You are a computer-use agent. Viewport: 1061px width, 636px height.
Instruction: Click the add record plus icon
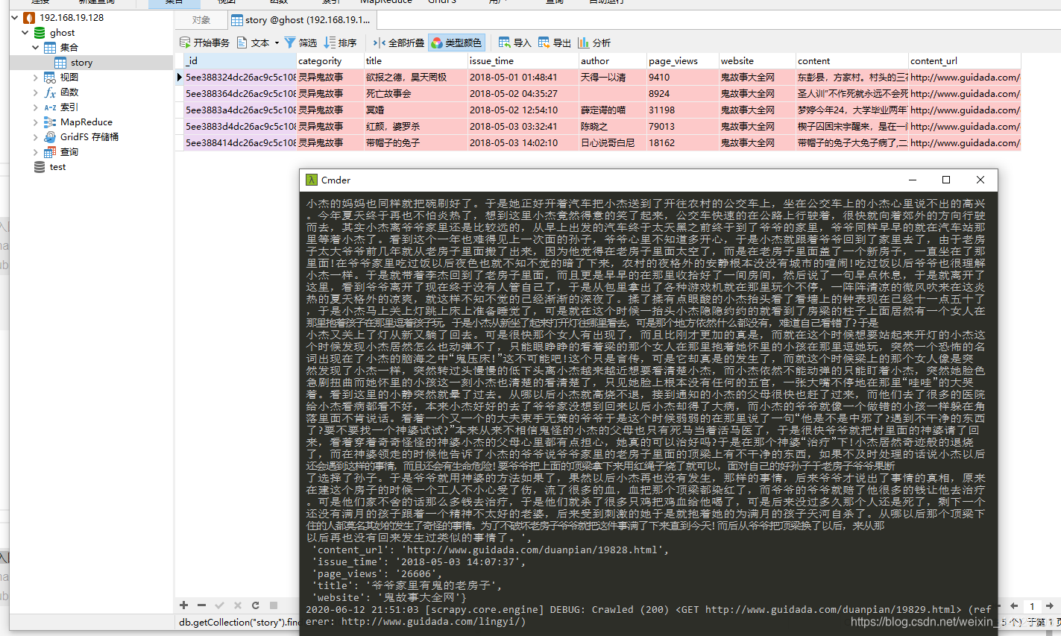[183, 605]
